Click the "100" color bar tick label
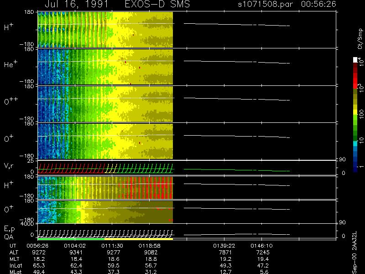The height and width of the screenshot is (274, 365). click(x=361, y=114)
